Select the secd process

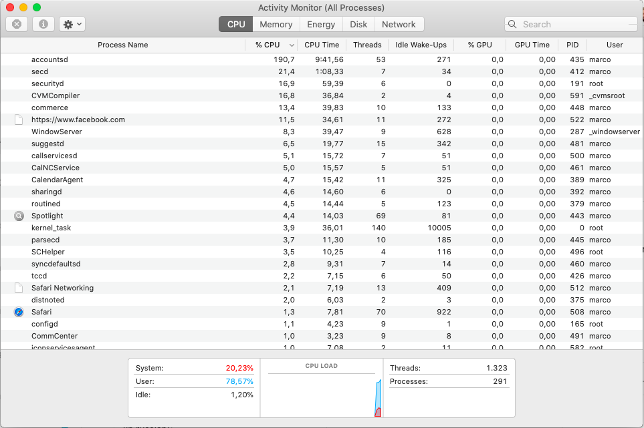322,71
